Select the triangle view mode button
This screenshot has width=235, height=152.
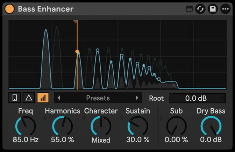29,98
